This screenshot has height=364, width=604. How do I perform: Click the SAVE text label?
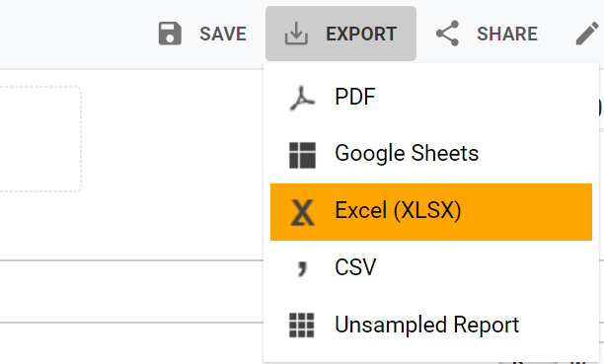click(x=223, y=34)
